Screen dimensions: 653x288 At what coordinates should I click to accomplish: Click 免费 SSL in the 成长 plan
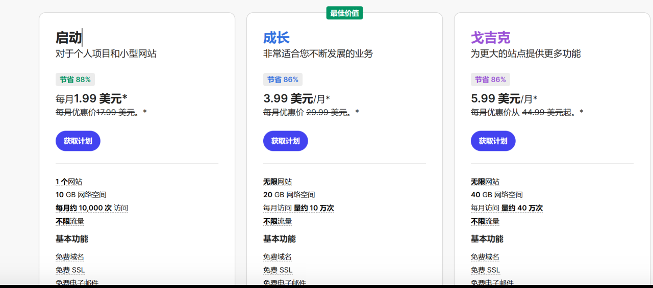click(278, 270)
